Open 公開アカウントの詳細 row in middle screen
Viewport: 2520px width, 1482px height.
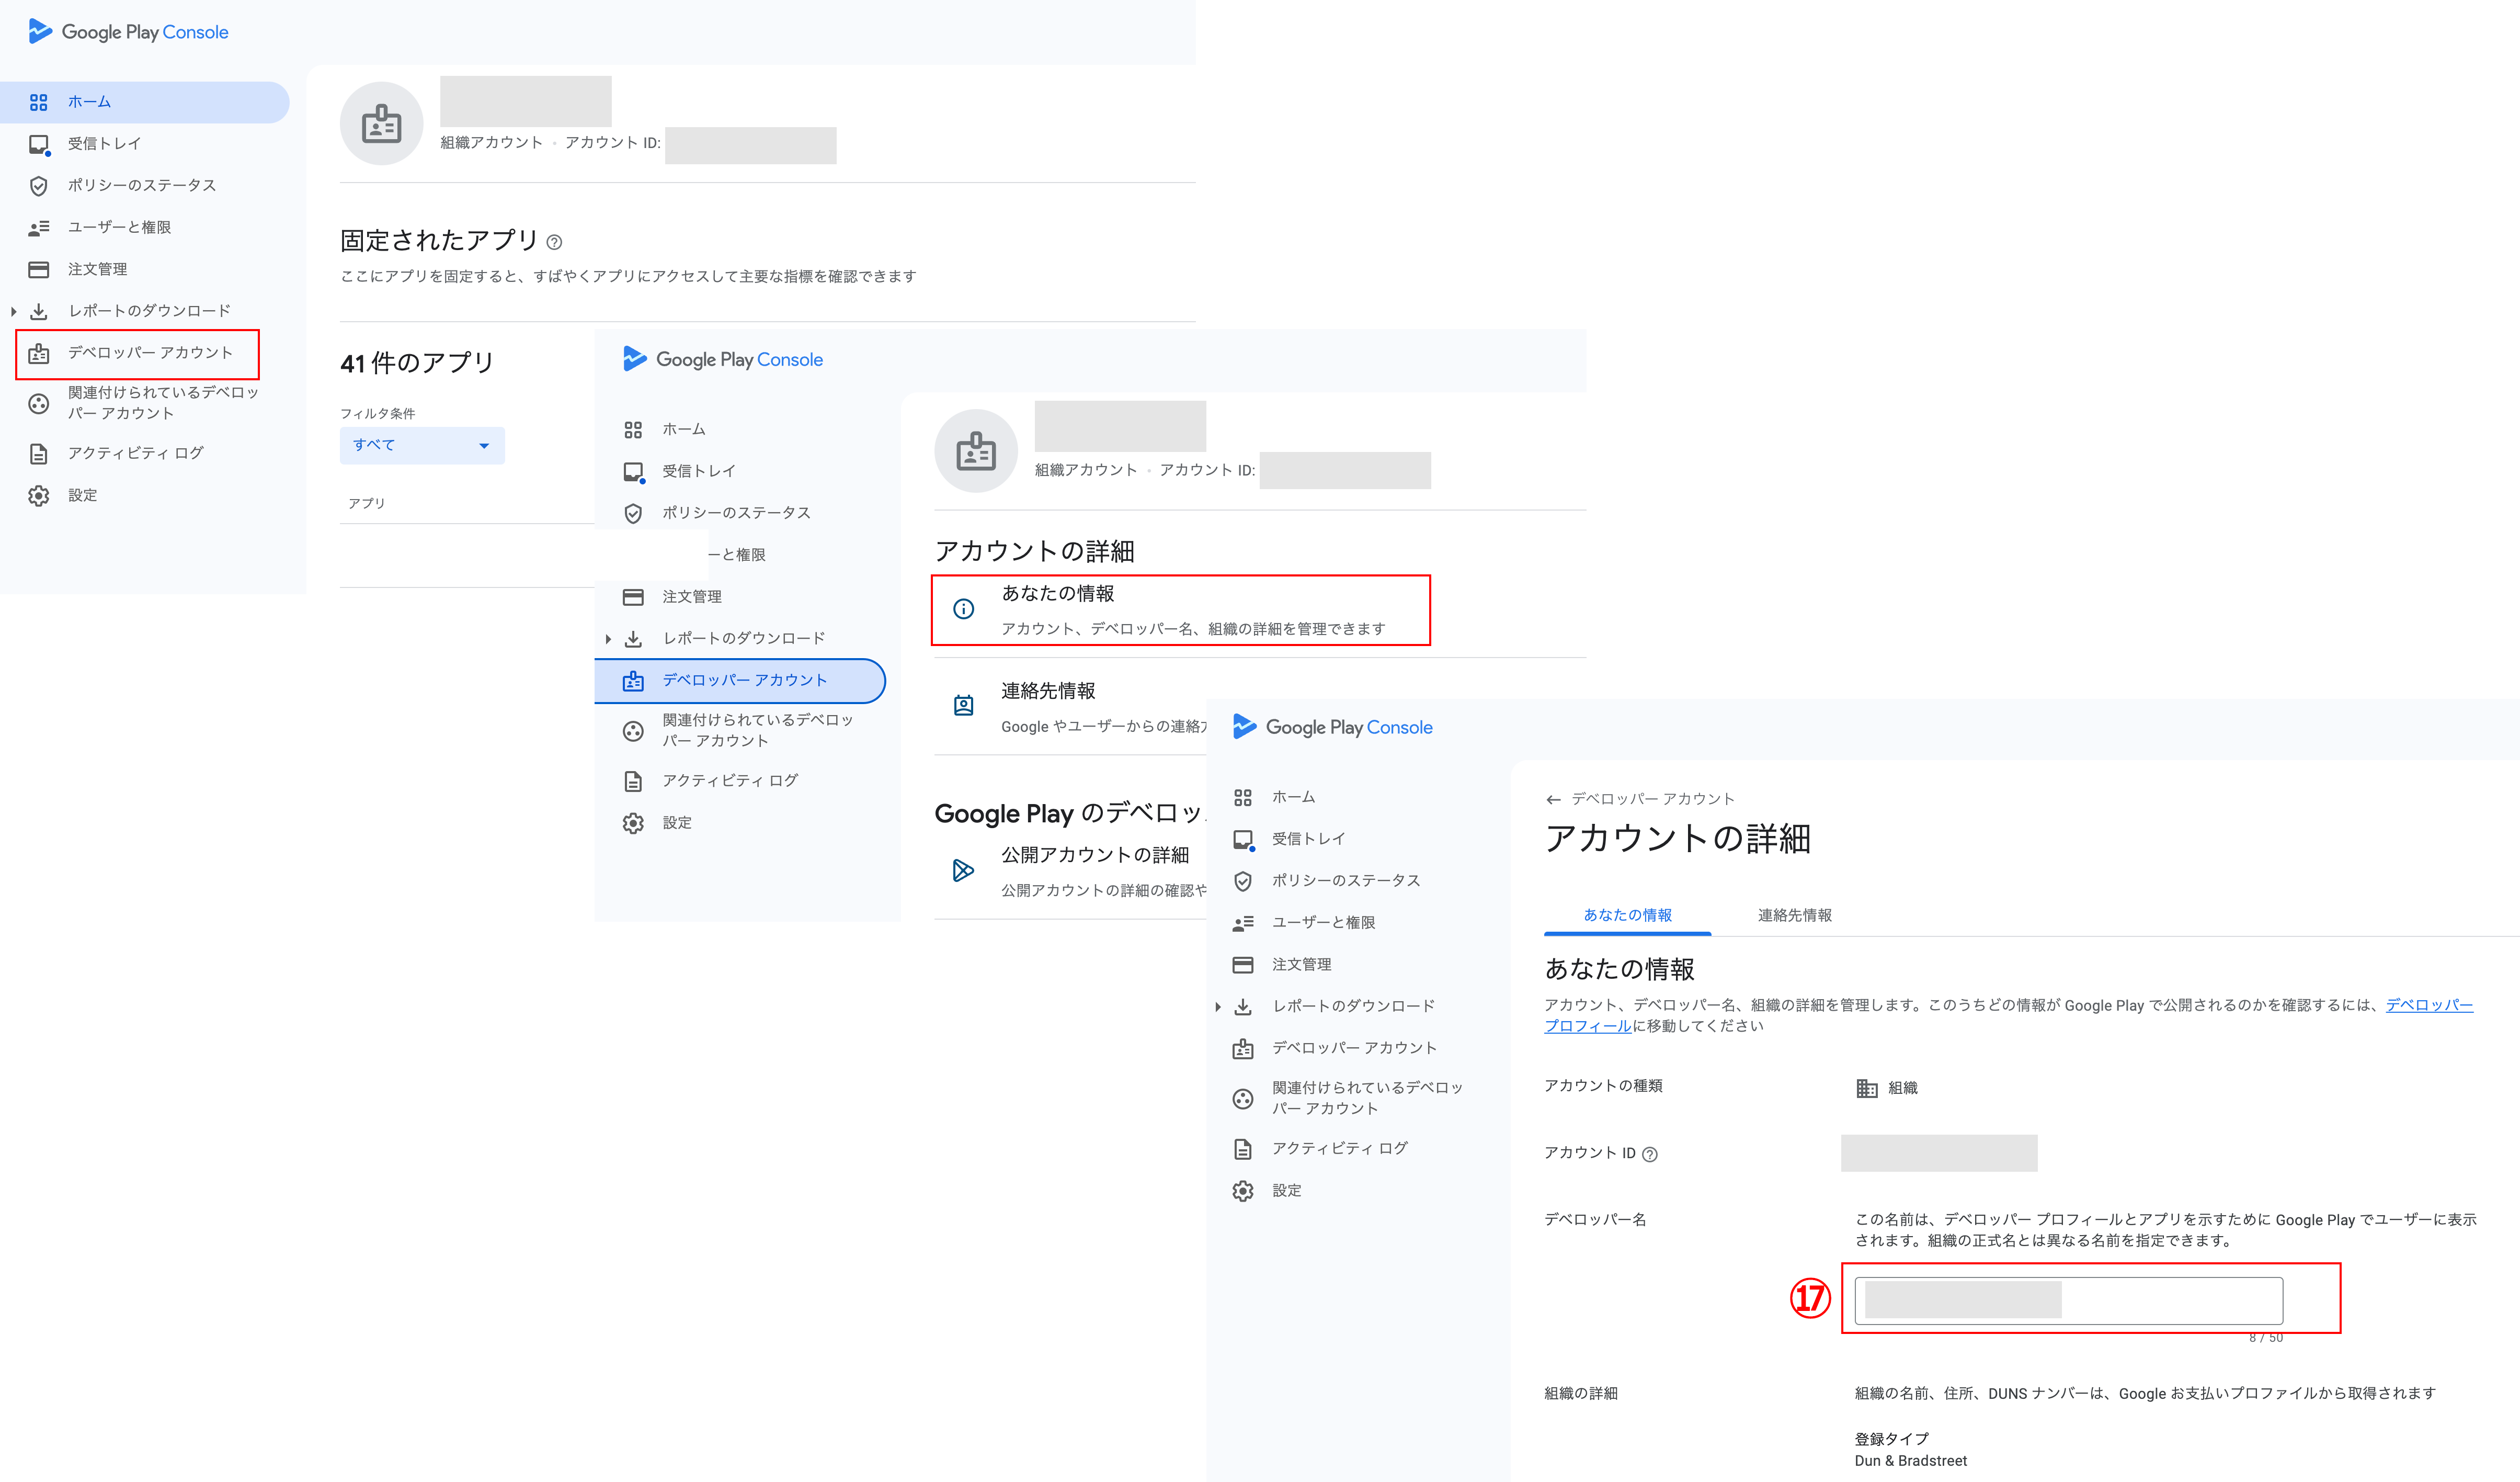coord(1071,872)
